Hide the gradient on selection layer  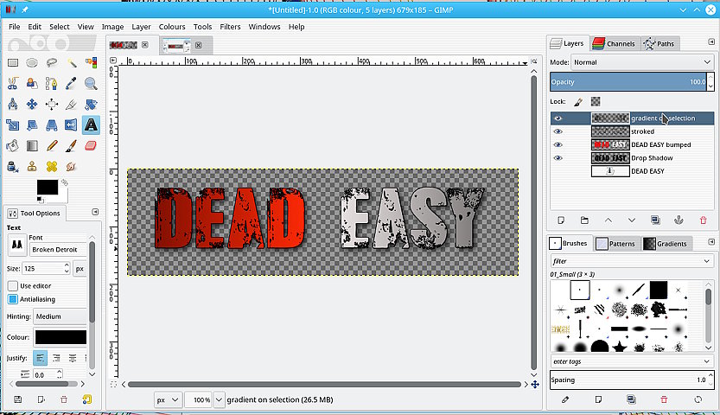point(558,118)
